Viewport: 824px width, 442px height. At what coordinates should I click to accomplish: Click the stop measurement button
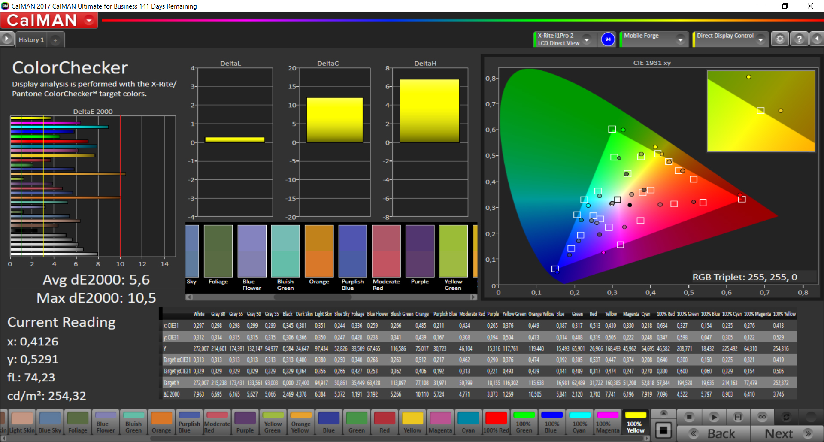click(689, 417)
